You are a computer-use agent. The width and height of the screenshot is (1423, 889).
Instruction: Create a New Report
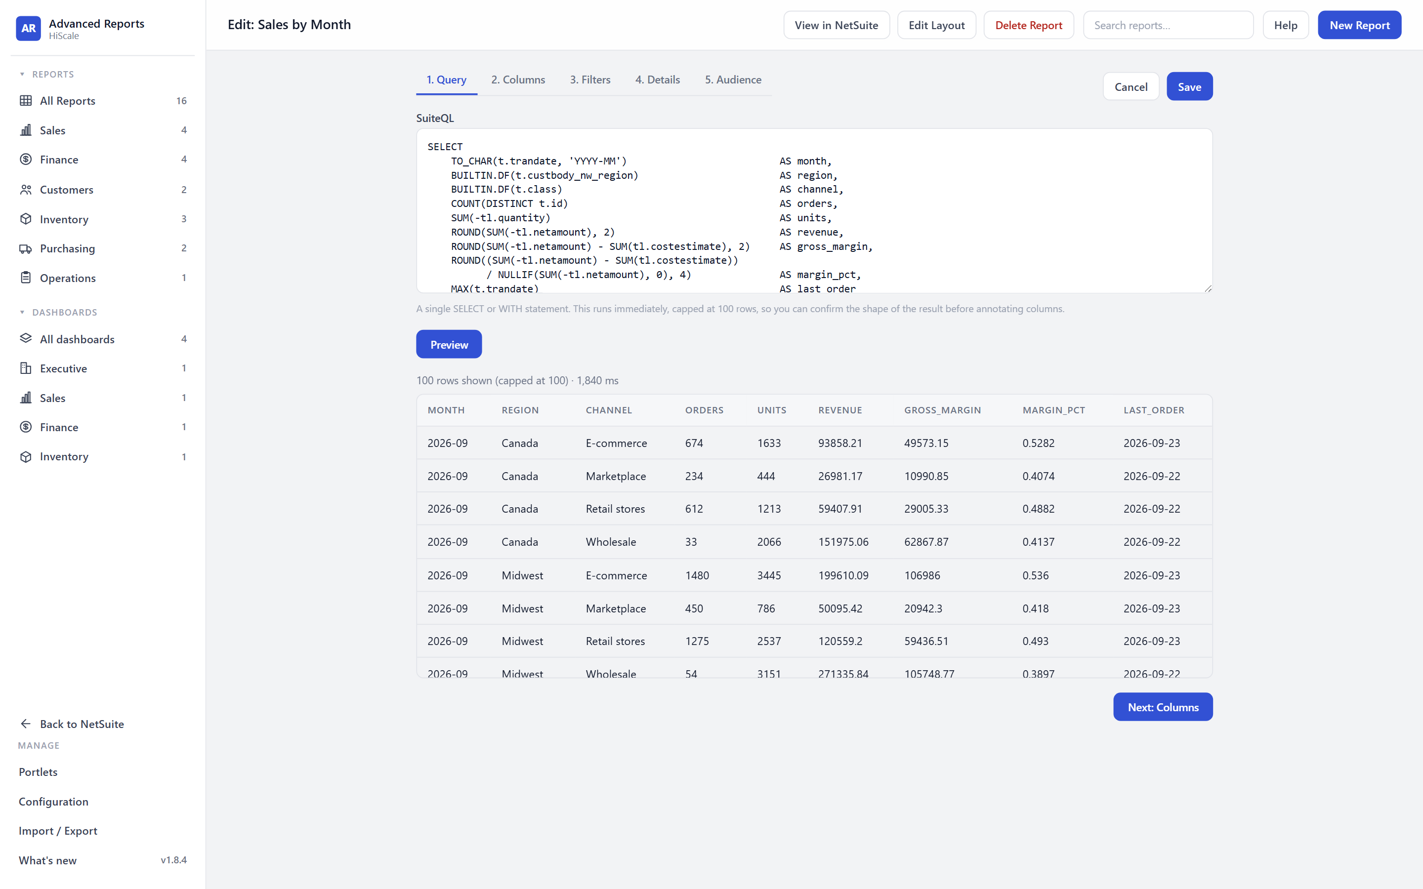(x=1359, y=25)
